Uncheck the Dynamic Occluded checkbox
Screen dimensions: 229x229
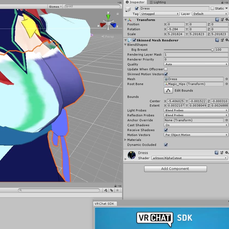pos(166,145)
